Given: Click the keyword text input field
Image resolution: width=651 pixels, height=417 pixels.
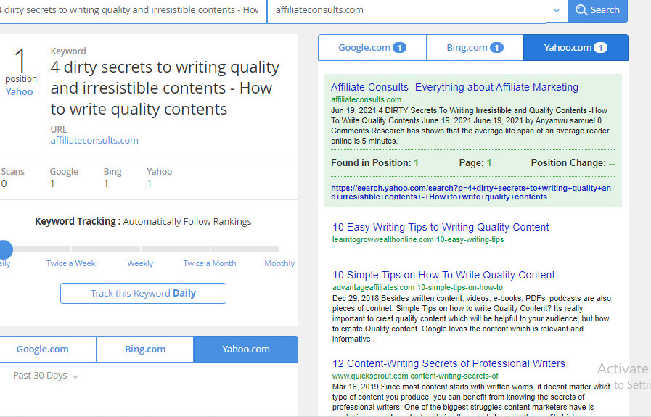Looking at the screenshot, I should click(x=131, y=10).
